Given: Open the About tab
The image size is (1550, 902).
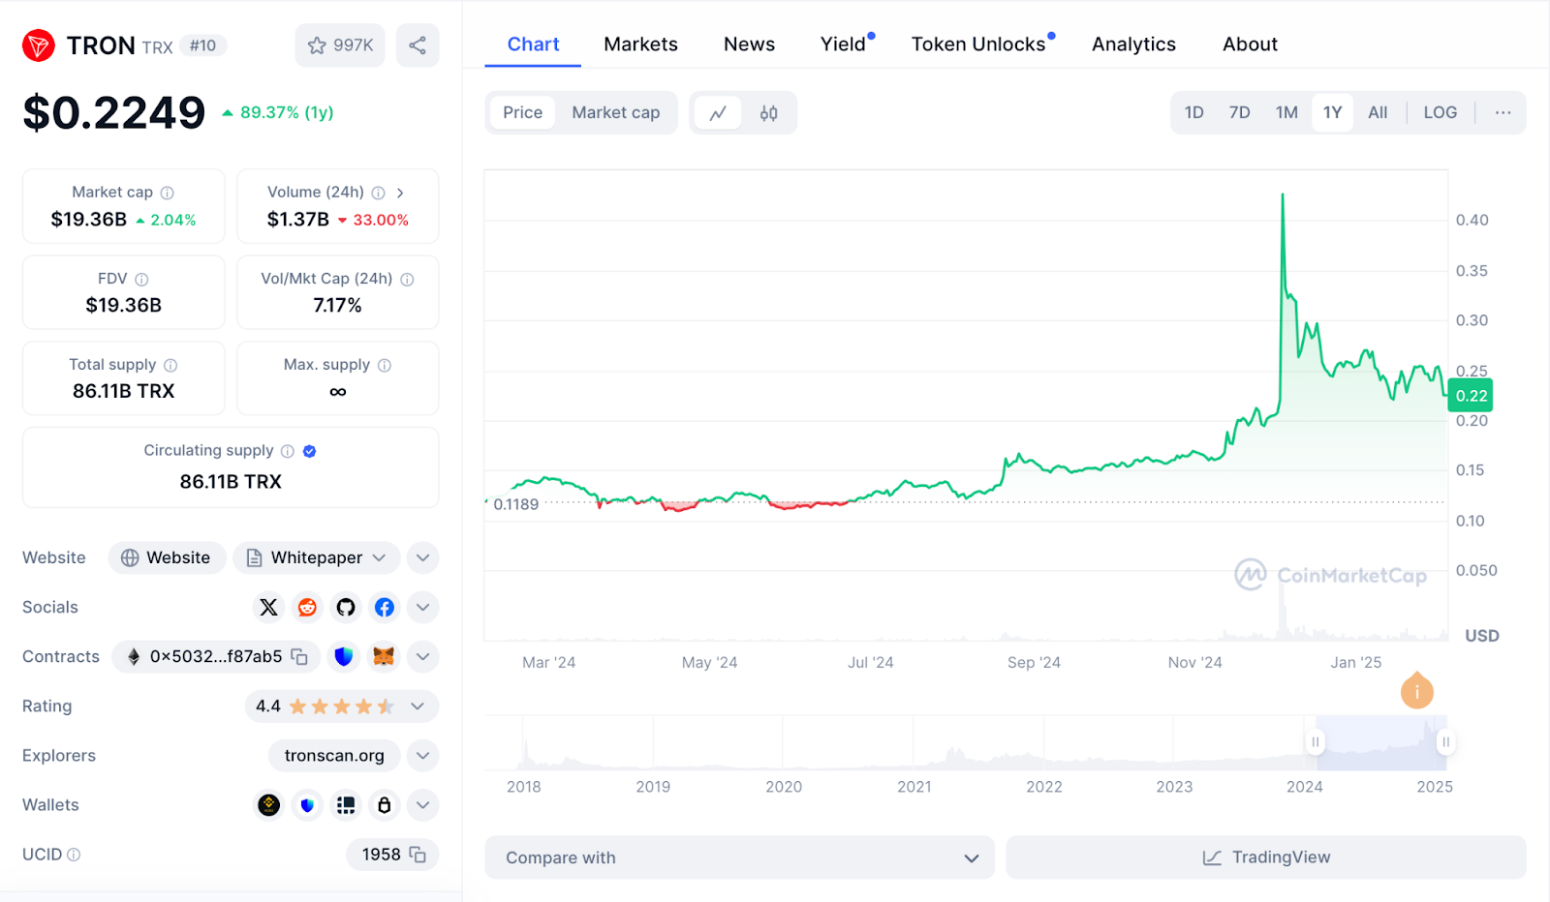Looking at the screenshot, I should point(1250,45).
